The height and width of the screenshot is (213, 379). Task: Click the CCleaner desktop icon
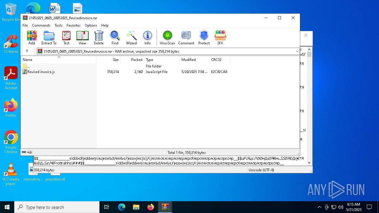coord(11,44)
